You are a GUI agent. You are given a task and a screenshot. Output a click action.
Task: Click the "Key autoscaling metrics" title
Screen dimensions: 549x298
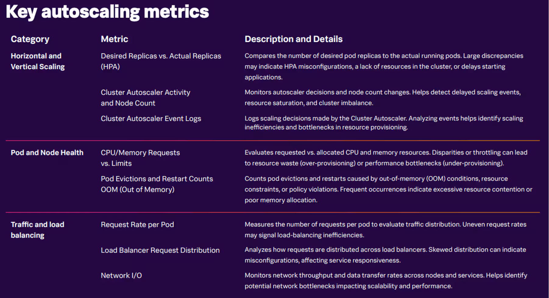[x=107, y=12]
